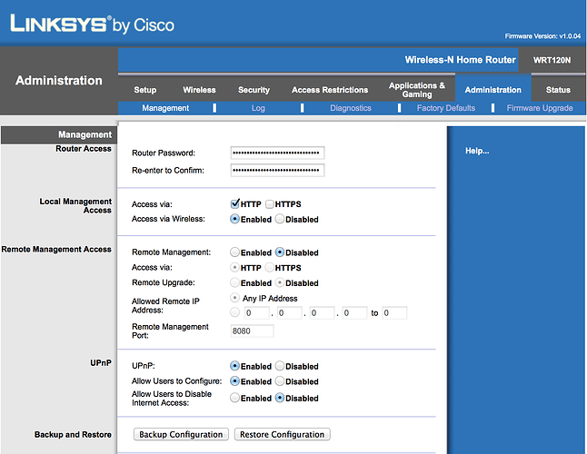Open Firmware Upgrade page

pyautogui.click(x=540, y=108)
